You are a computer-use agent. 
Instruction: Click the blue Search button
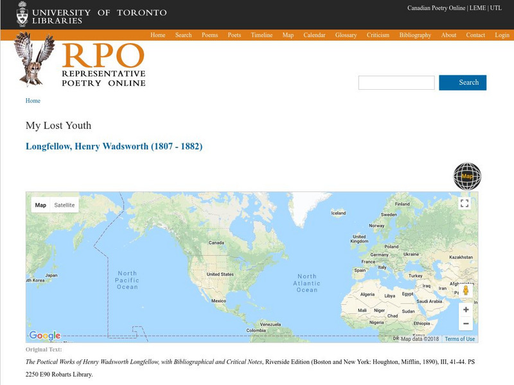click(x=463, y=83)
